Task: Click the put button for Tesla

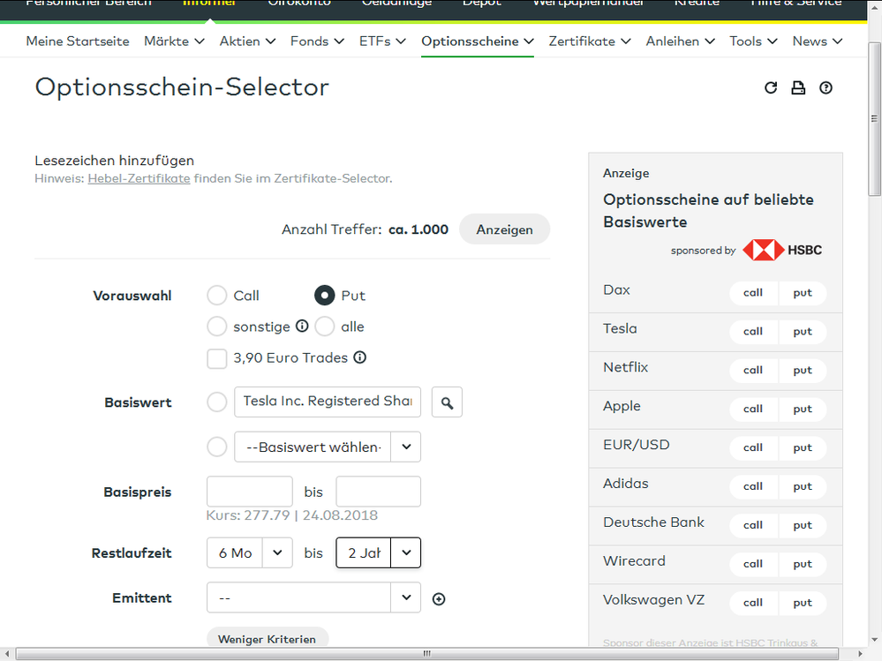Action: (802, 332)
